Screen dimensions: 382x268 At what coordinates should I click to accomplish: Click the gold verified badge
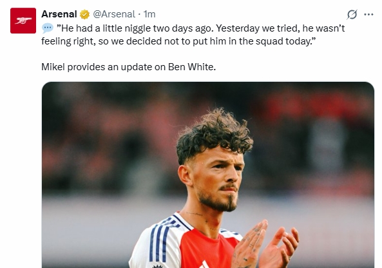[84, 14]
